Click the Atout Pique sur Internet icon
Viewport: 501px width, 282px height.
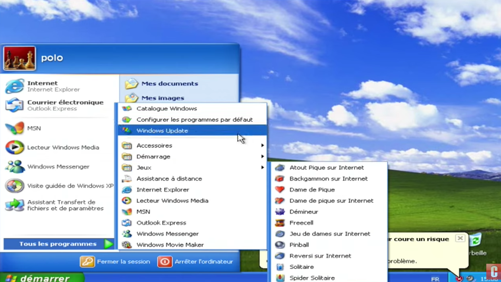pos(280,168)
